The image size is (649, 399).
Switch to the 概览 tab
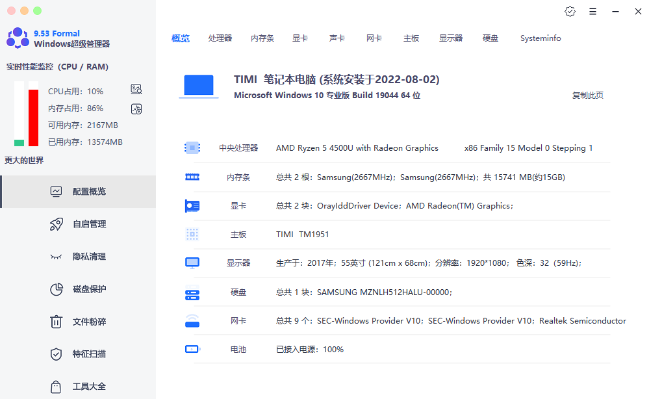click(x=181, y=38)
